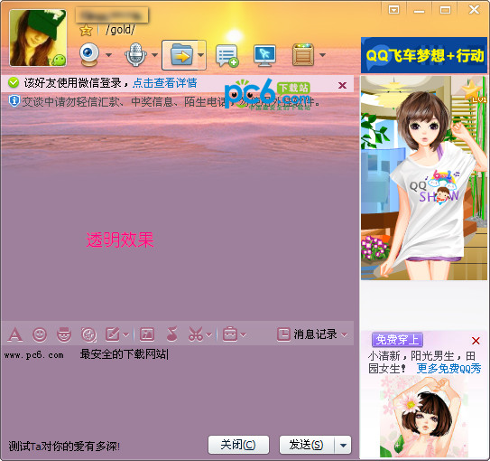This screenshot has height=461, width=490.
Task: Click the contact's profile avatar
Action: pyautogui.click(x=38, y=38)
